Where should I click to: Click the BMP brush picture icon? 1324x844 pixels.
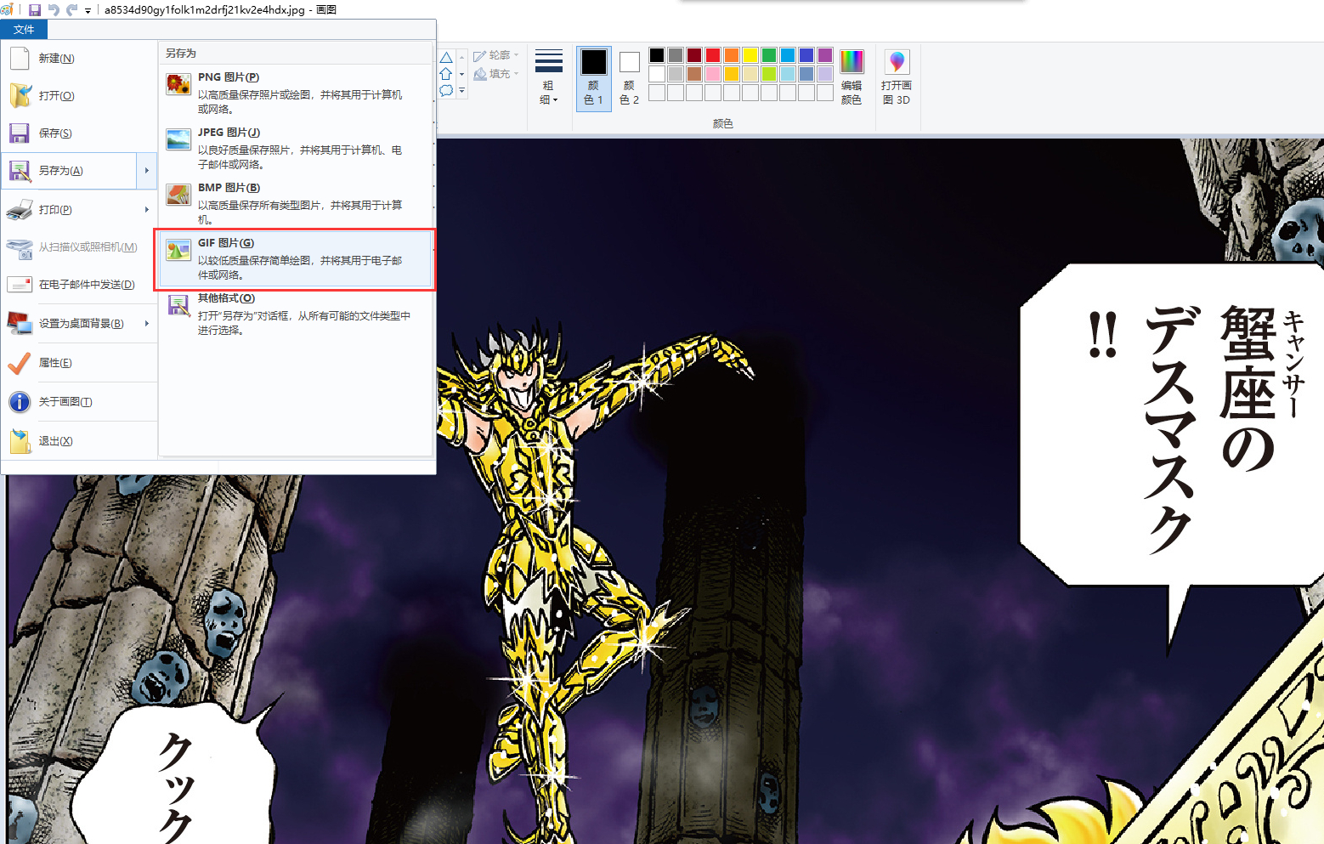[x=178, y=195]
